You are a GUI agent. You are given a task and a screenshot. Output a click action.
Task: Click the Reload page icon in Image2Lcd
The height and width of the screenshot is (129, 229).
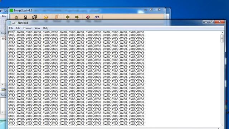pos(57,17)
